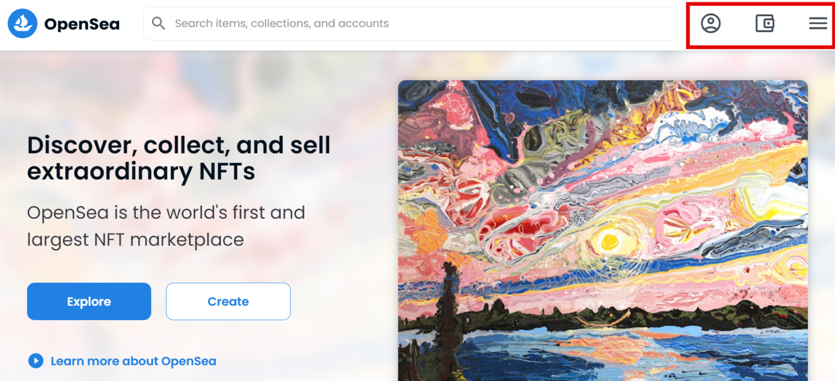Open the account profile icon
Screen dimensions: 835x381
pyautogui.click(x=711, y=23)
